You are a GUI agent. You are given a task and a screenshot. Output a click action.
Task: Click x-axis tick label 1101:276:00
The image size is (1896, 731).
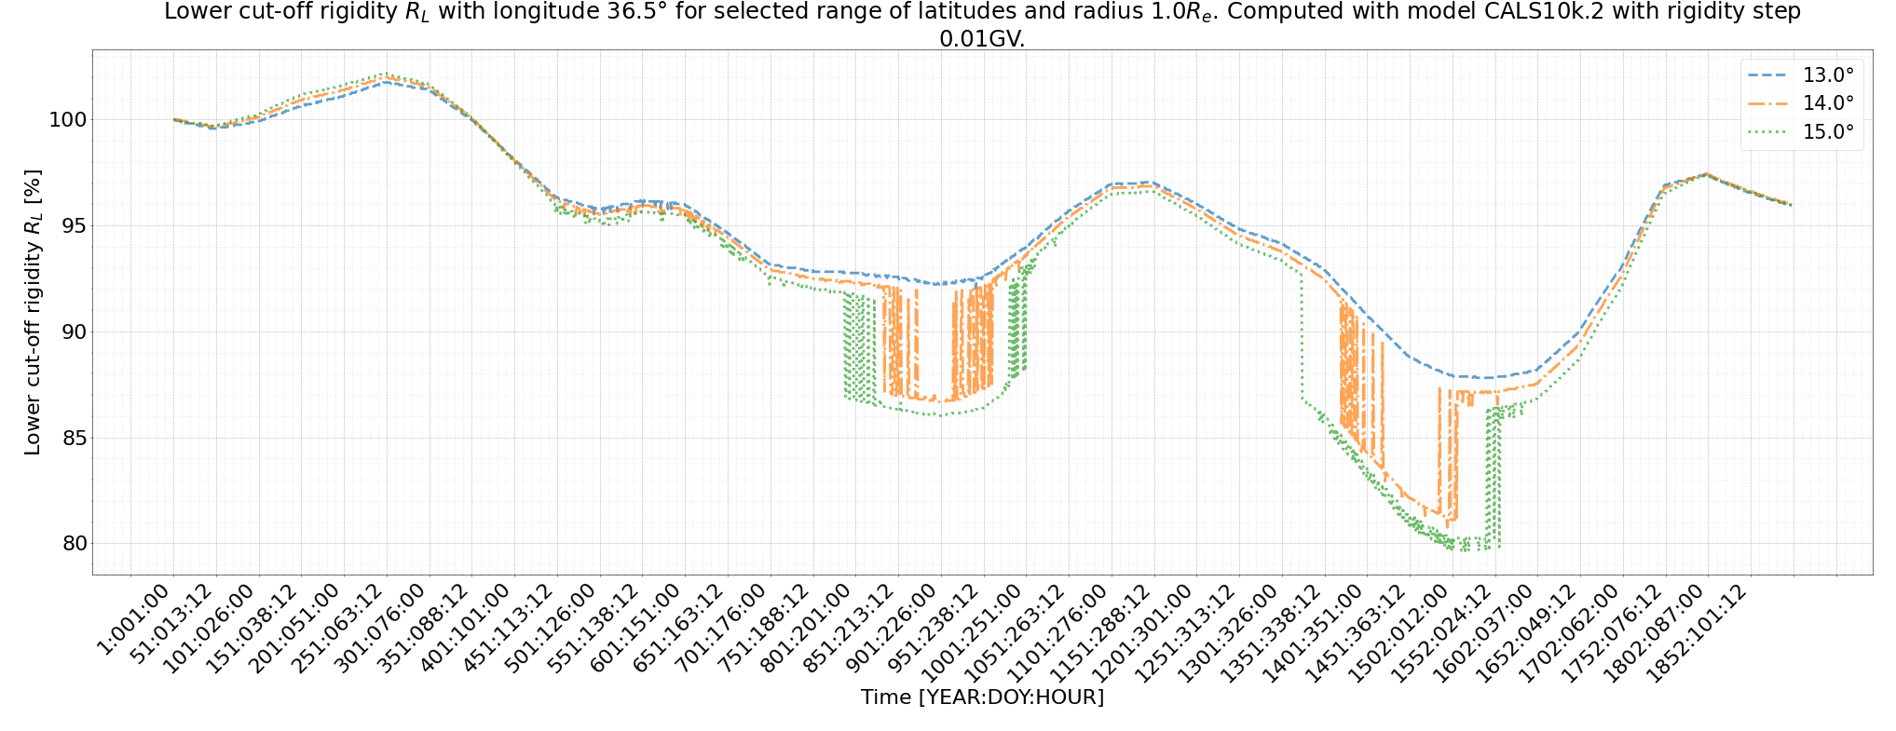(1058, 635)
